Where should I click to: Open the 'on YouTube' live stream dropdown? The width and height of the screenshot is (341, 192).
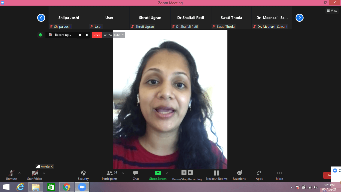click(x=114, y=35)
